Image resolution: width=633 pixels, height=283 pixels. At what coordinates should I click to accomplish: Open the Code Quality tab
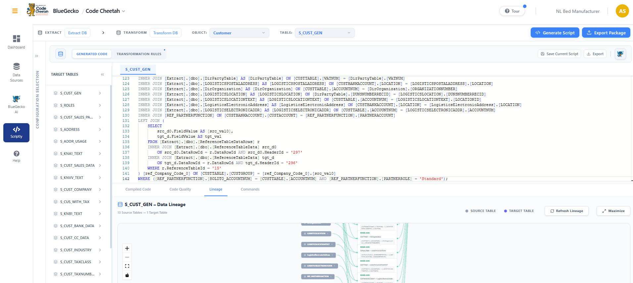pos(180,189)
